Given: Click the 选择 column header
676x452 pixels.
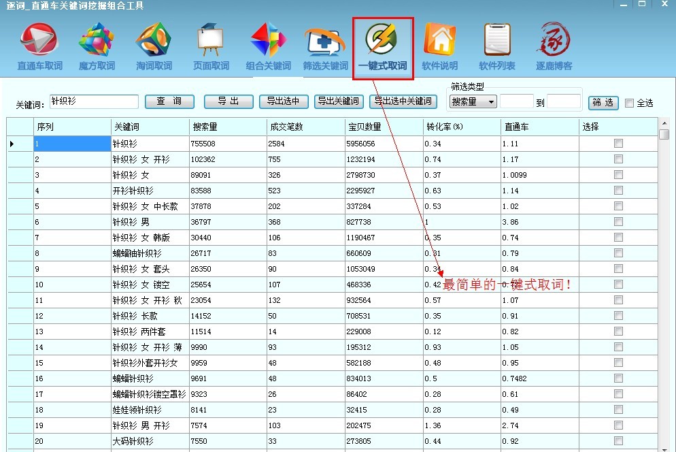Looking at the screenshot, I should pyautogui.click(x=618, y=127).
